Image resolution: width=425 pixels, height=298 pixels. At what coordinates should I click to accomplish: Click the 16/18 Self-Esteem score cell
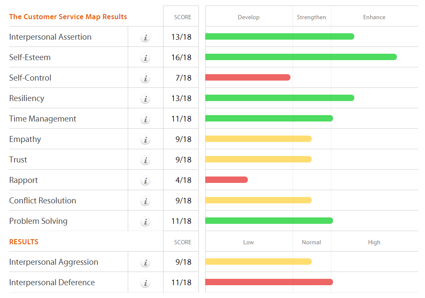pos(181,58)
